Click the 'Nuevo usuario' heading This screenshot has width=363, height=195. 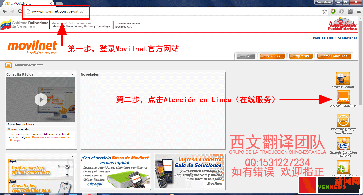(x=18, y=130)
